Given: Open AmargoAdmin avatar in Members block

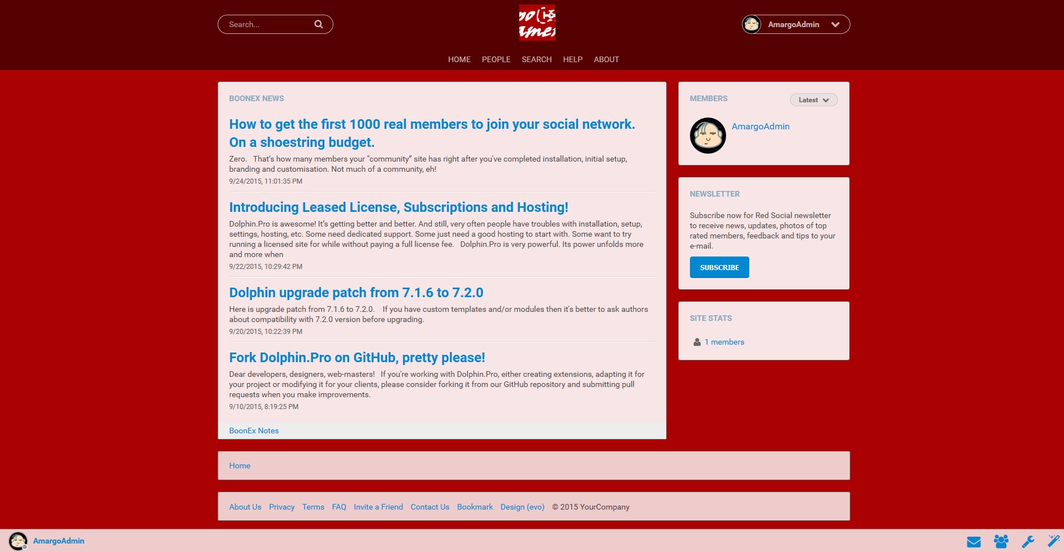Looking at the screenshot, I should [707, 136].
